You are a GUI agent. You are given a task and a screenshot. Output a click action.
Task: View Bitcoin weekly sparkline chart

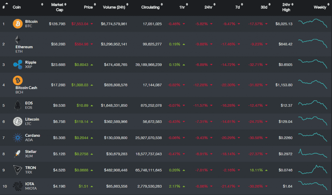point(313,24)
